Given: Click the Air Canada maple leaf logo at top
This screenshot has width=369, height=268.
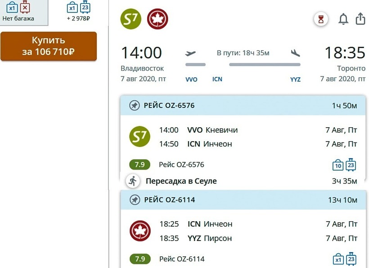Looking at the screenshot, I should 157,19.
